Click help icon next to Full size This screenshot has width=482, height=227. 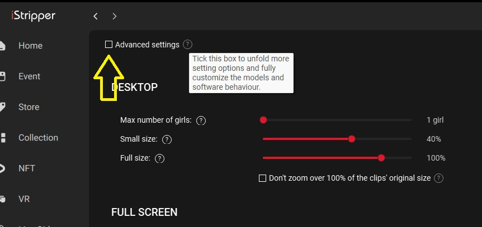coord(159,158)
